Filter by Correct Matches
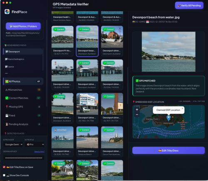Image resolution: width=208 pixels, height=181 pixels. point(23,98)
